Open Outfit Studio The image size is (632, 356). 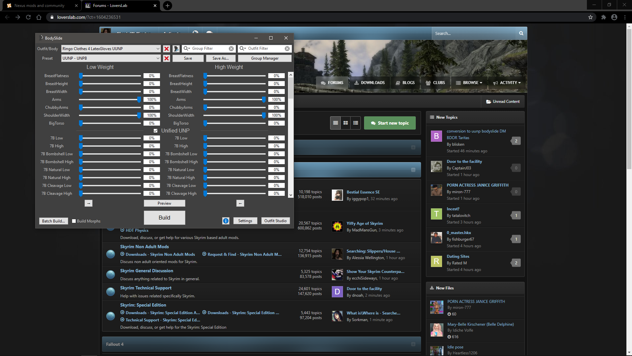[275, 221]
